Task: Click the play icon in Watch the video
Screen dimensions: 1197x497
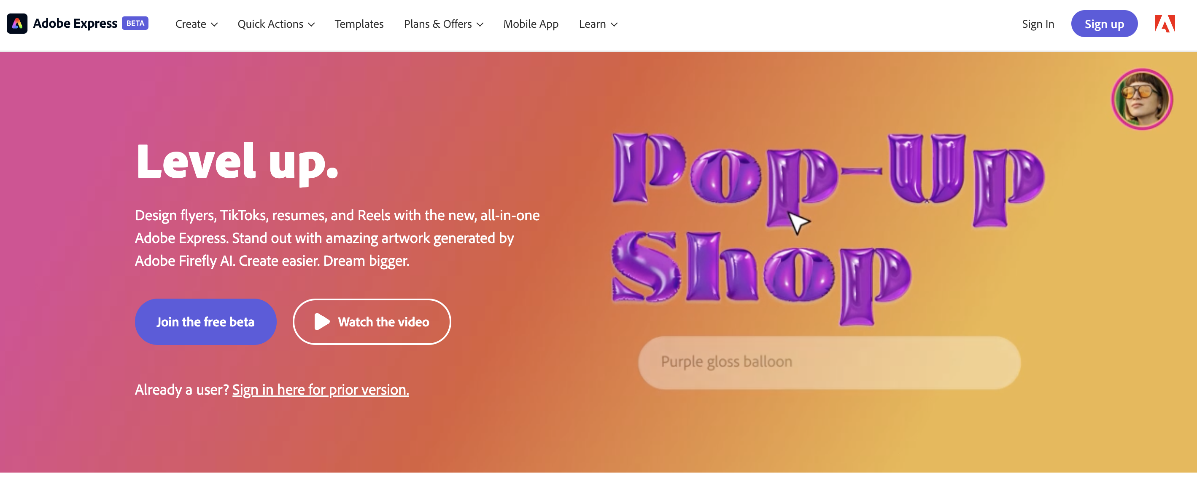Action: pyautogui.click(x=321, y=322)
